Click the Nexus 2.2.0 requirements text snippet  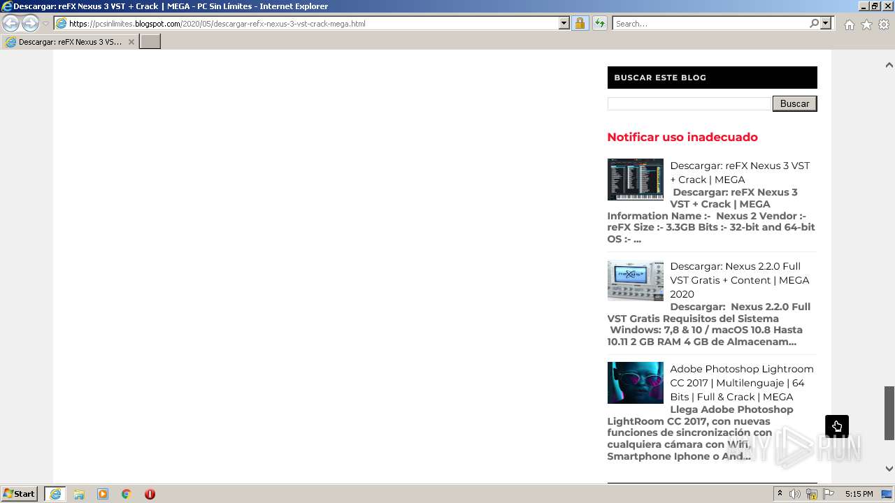pos(709,324)
